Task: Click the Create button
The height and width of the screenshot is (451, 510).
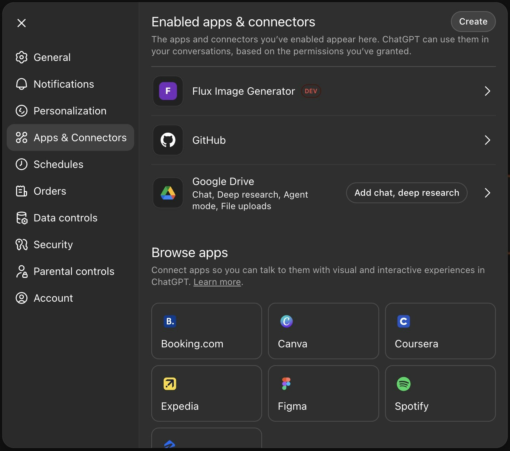Action: point(473,22)
